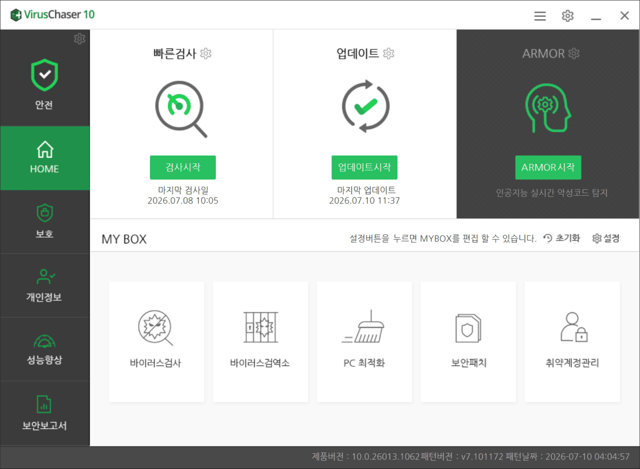Open the PC 최적화 card label
Screen dimensions: 640x469
click(x=364, y=363)
